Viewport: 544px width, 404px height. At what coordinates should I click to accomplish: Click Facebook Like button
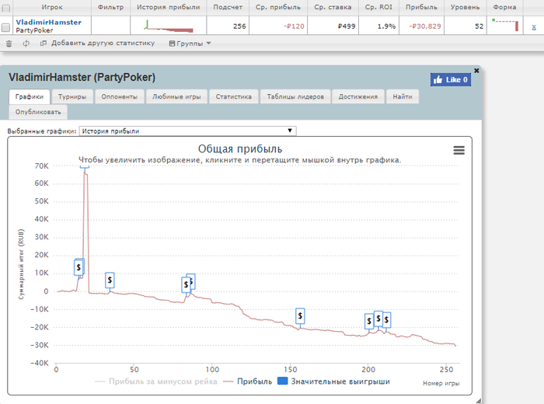[450, 80]
